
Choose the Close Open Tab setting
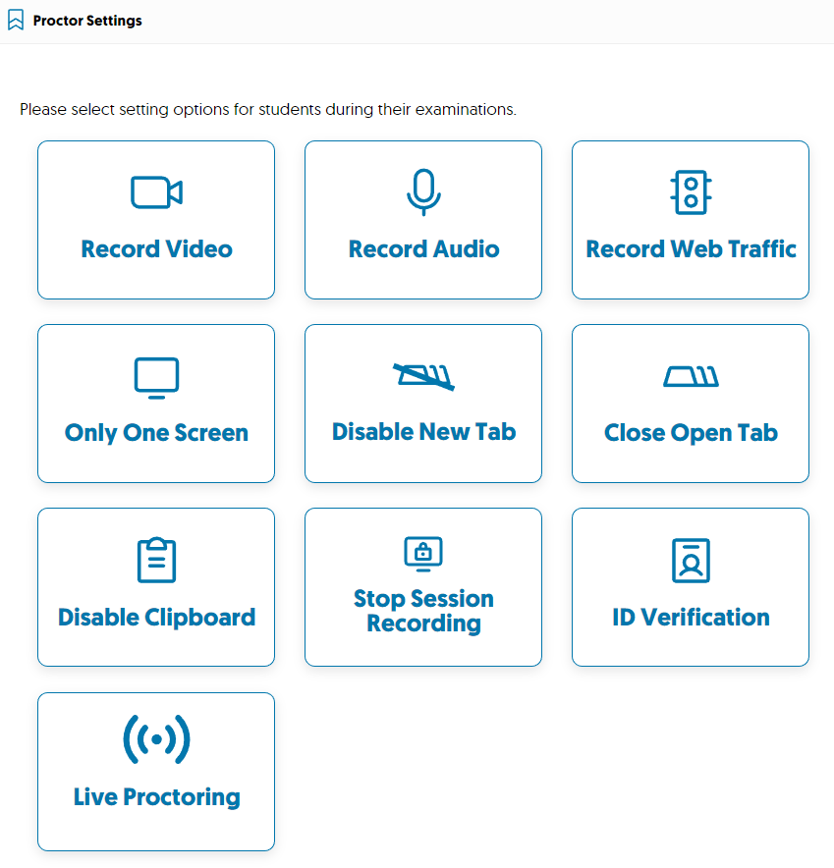tap(690, 403)
